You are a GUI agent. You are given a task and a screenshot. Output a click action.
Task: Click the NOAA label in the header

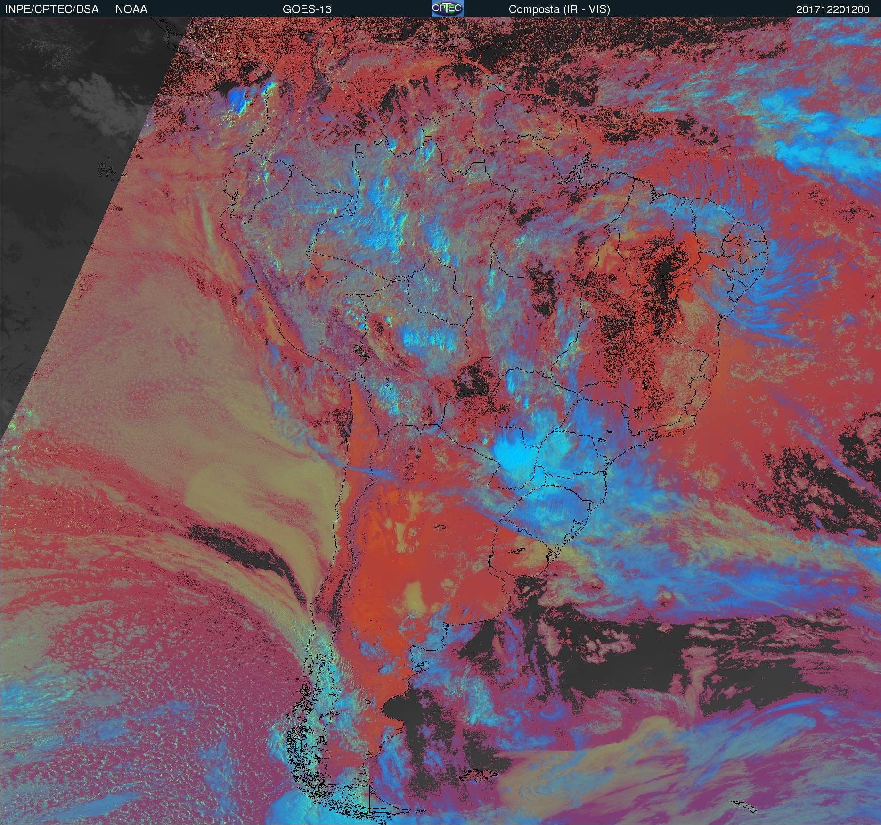[131, 9]
